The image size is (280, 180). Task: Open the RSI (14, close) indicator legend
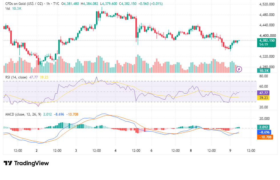point(16,77)
